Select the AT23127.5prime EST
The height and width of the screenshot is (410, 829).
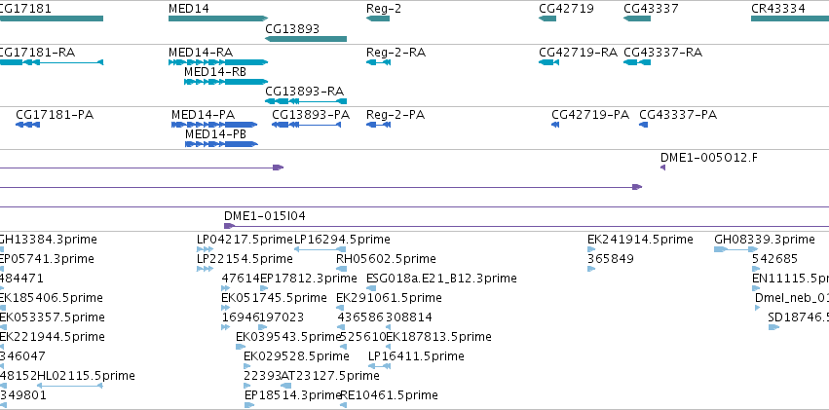[286, 387]
